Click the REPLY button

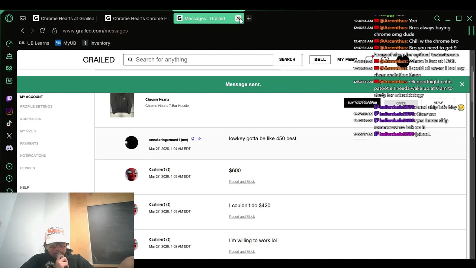click(x=438, y=103)
